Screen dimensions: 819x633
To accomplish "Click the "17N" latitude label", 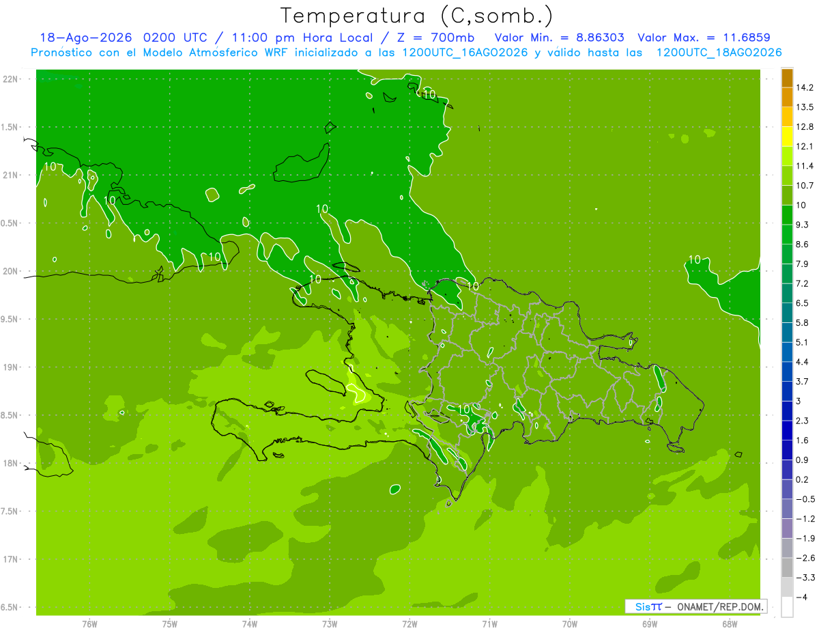I will pos(11,559).
